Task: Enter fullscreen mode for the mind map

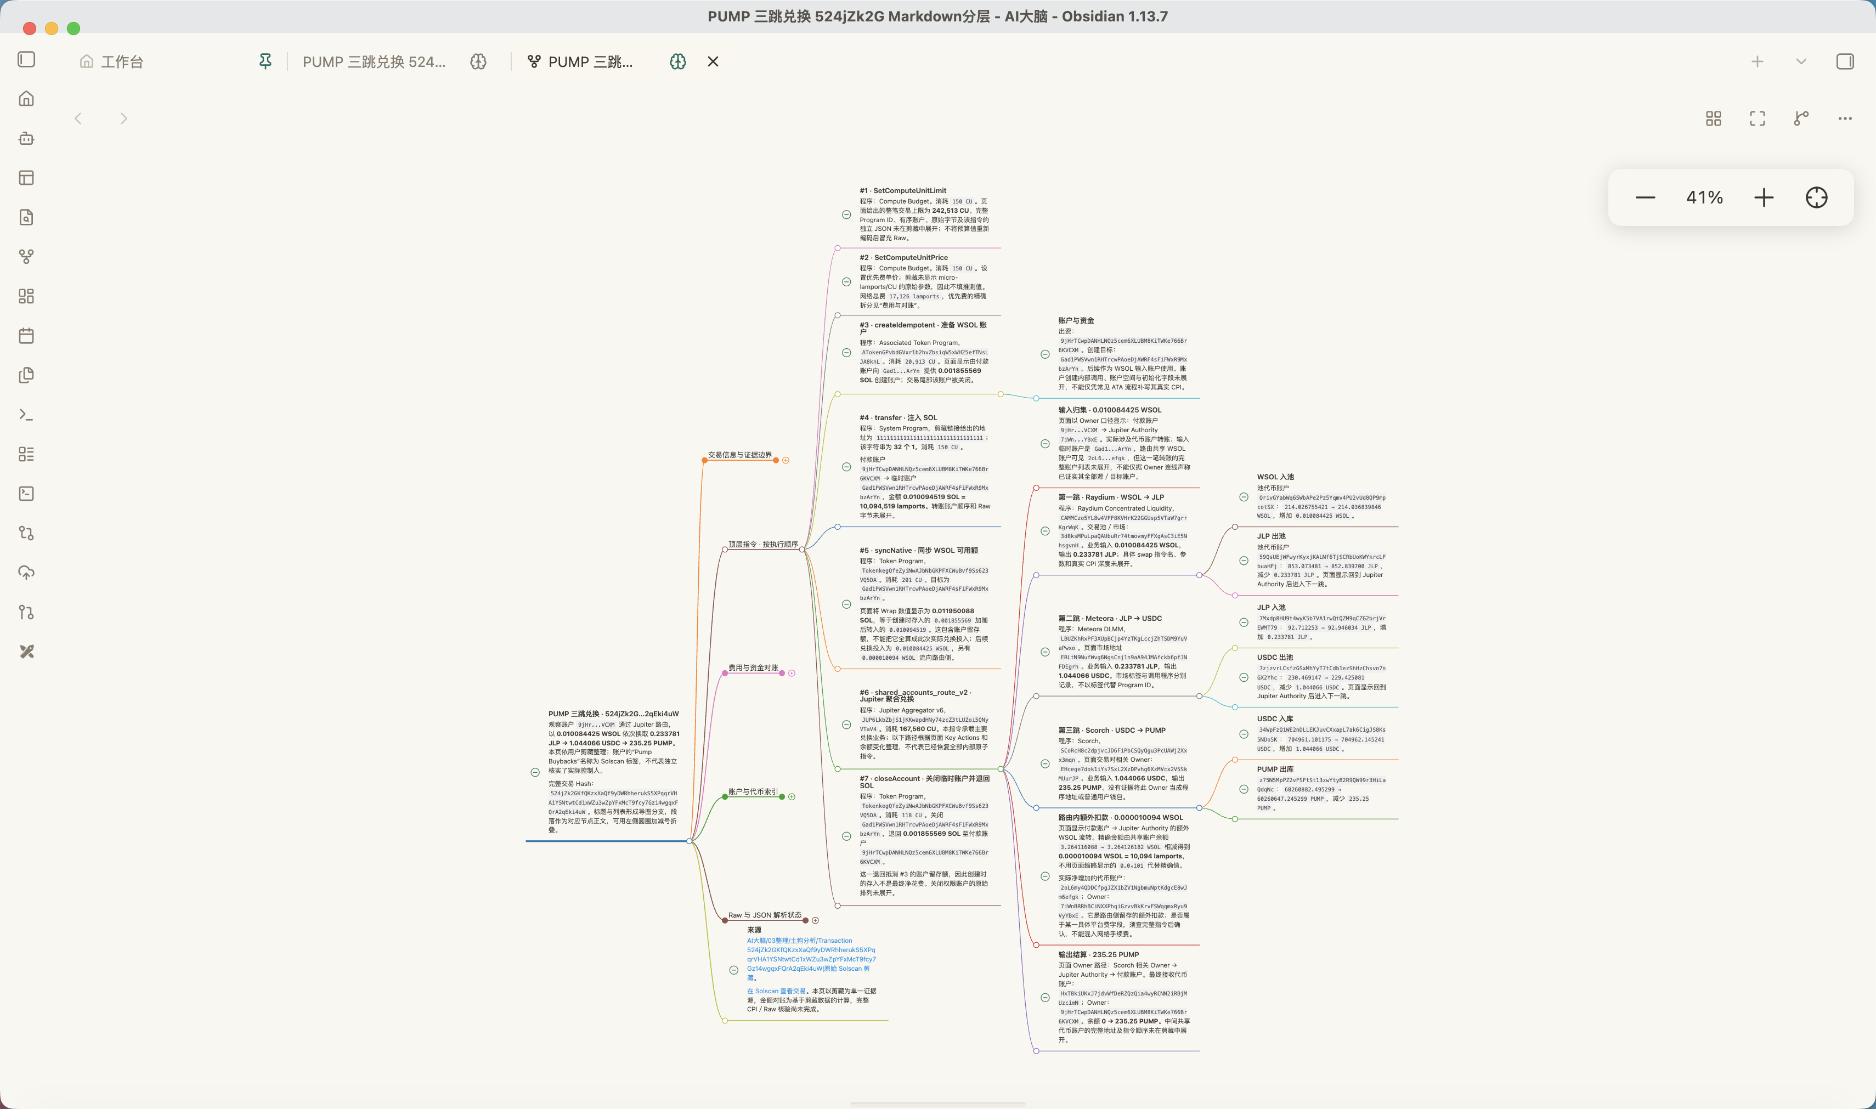Action: [x=1757, y=118]
